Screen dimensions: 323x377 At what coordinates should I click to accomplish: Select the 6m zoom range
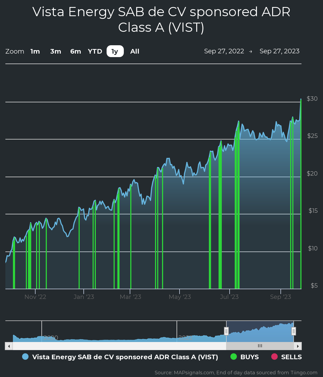76,51
